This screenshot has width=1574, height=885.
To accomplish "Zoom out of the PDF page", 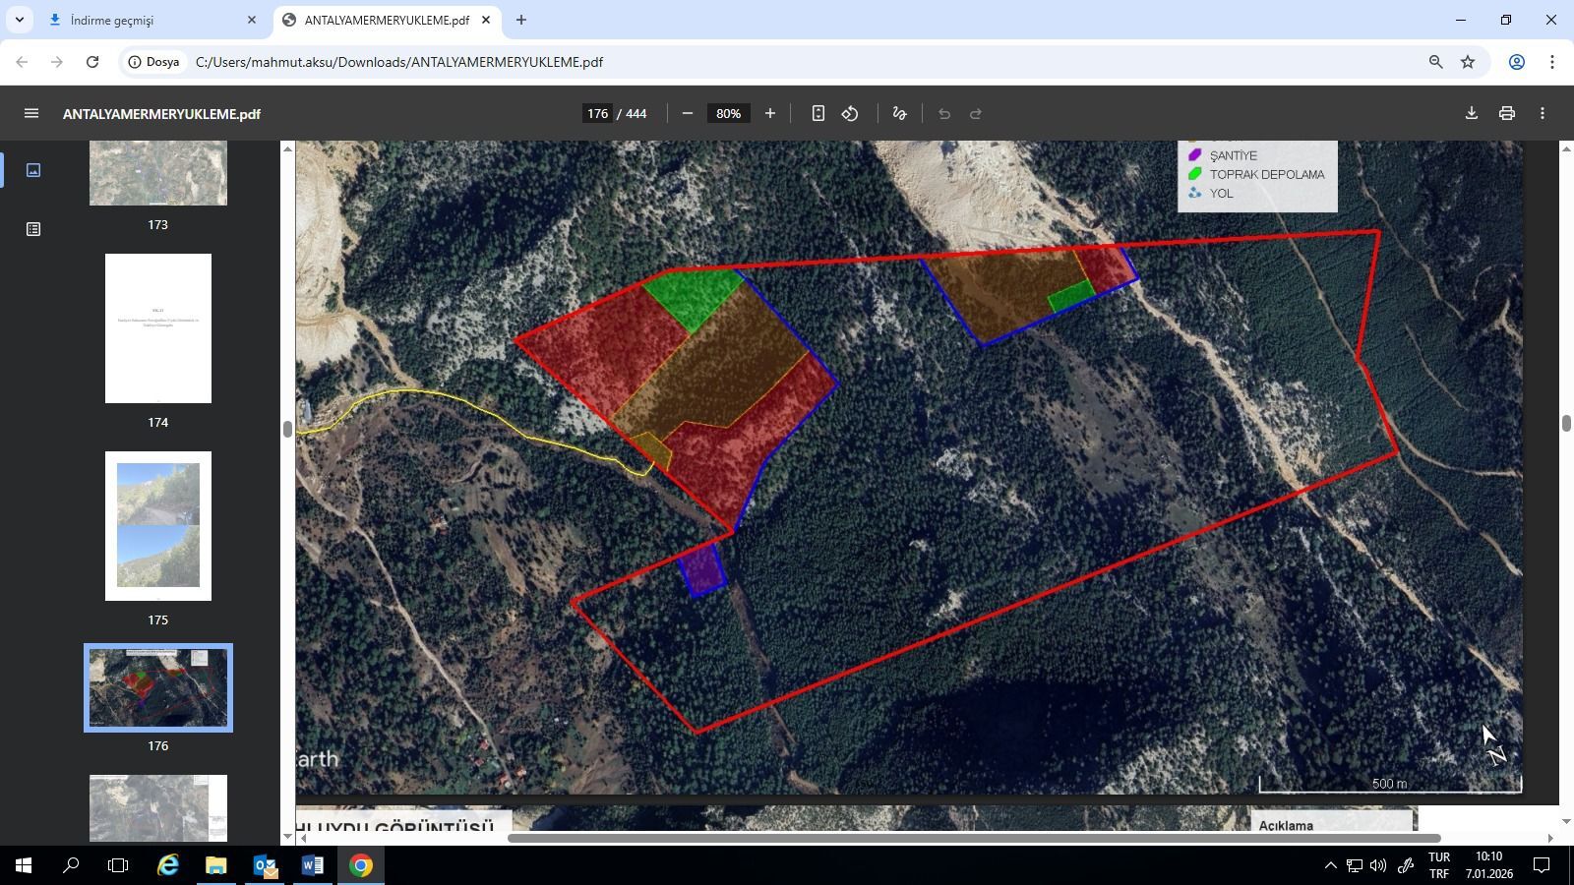I will (688, 114).
